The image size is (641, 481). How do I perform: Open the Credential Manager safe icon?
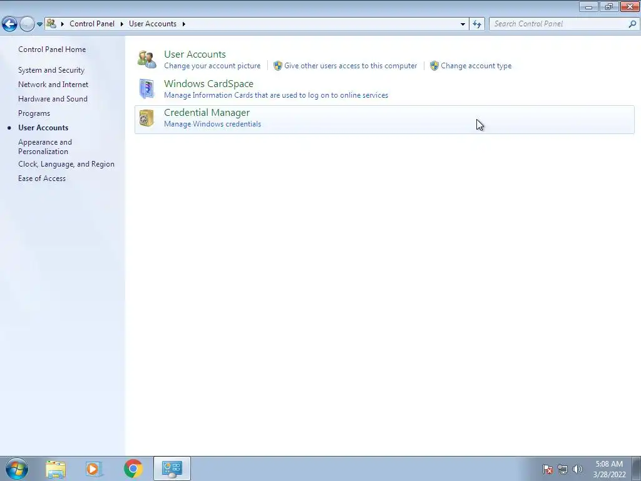pyautogui.click(x=146, y=118)
